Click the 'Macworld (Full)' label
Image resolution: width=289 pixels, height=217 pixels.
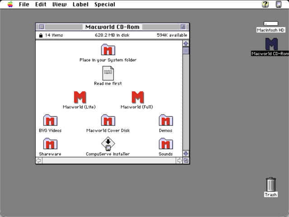coord(137,107)
